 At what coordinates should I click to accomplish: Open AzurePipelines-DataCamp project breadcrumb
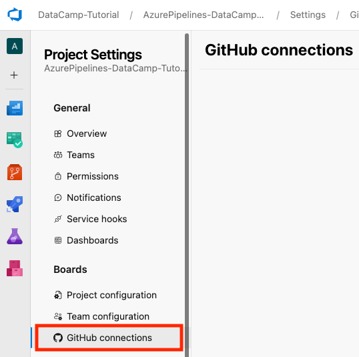pyautogui.click(x=204, y=15)
